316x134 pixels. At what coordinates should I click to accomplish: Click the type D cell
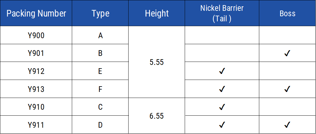coord(101,124)
